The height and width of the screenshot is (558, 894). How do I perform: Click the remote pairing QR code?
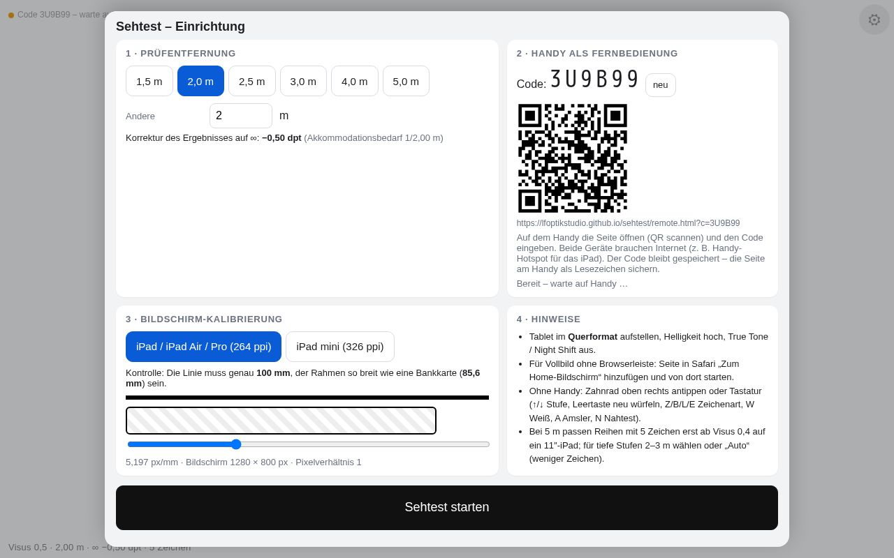tap(573, 158)
